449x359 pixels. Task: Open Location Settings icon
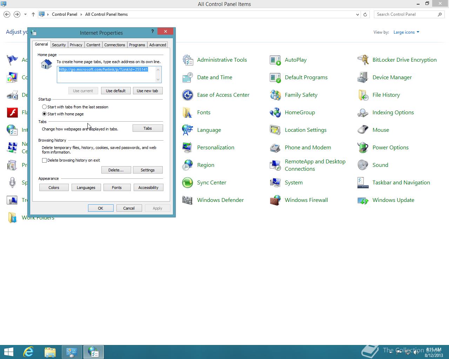(x=275, y=130)
